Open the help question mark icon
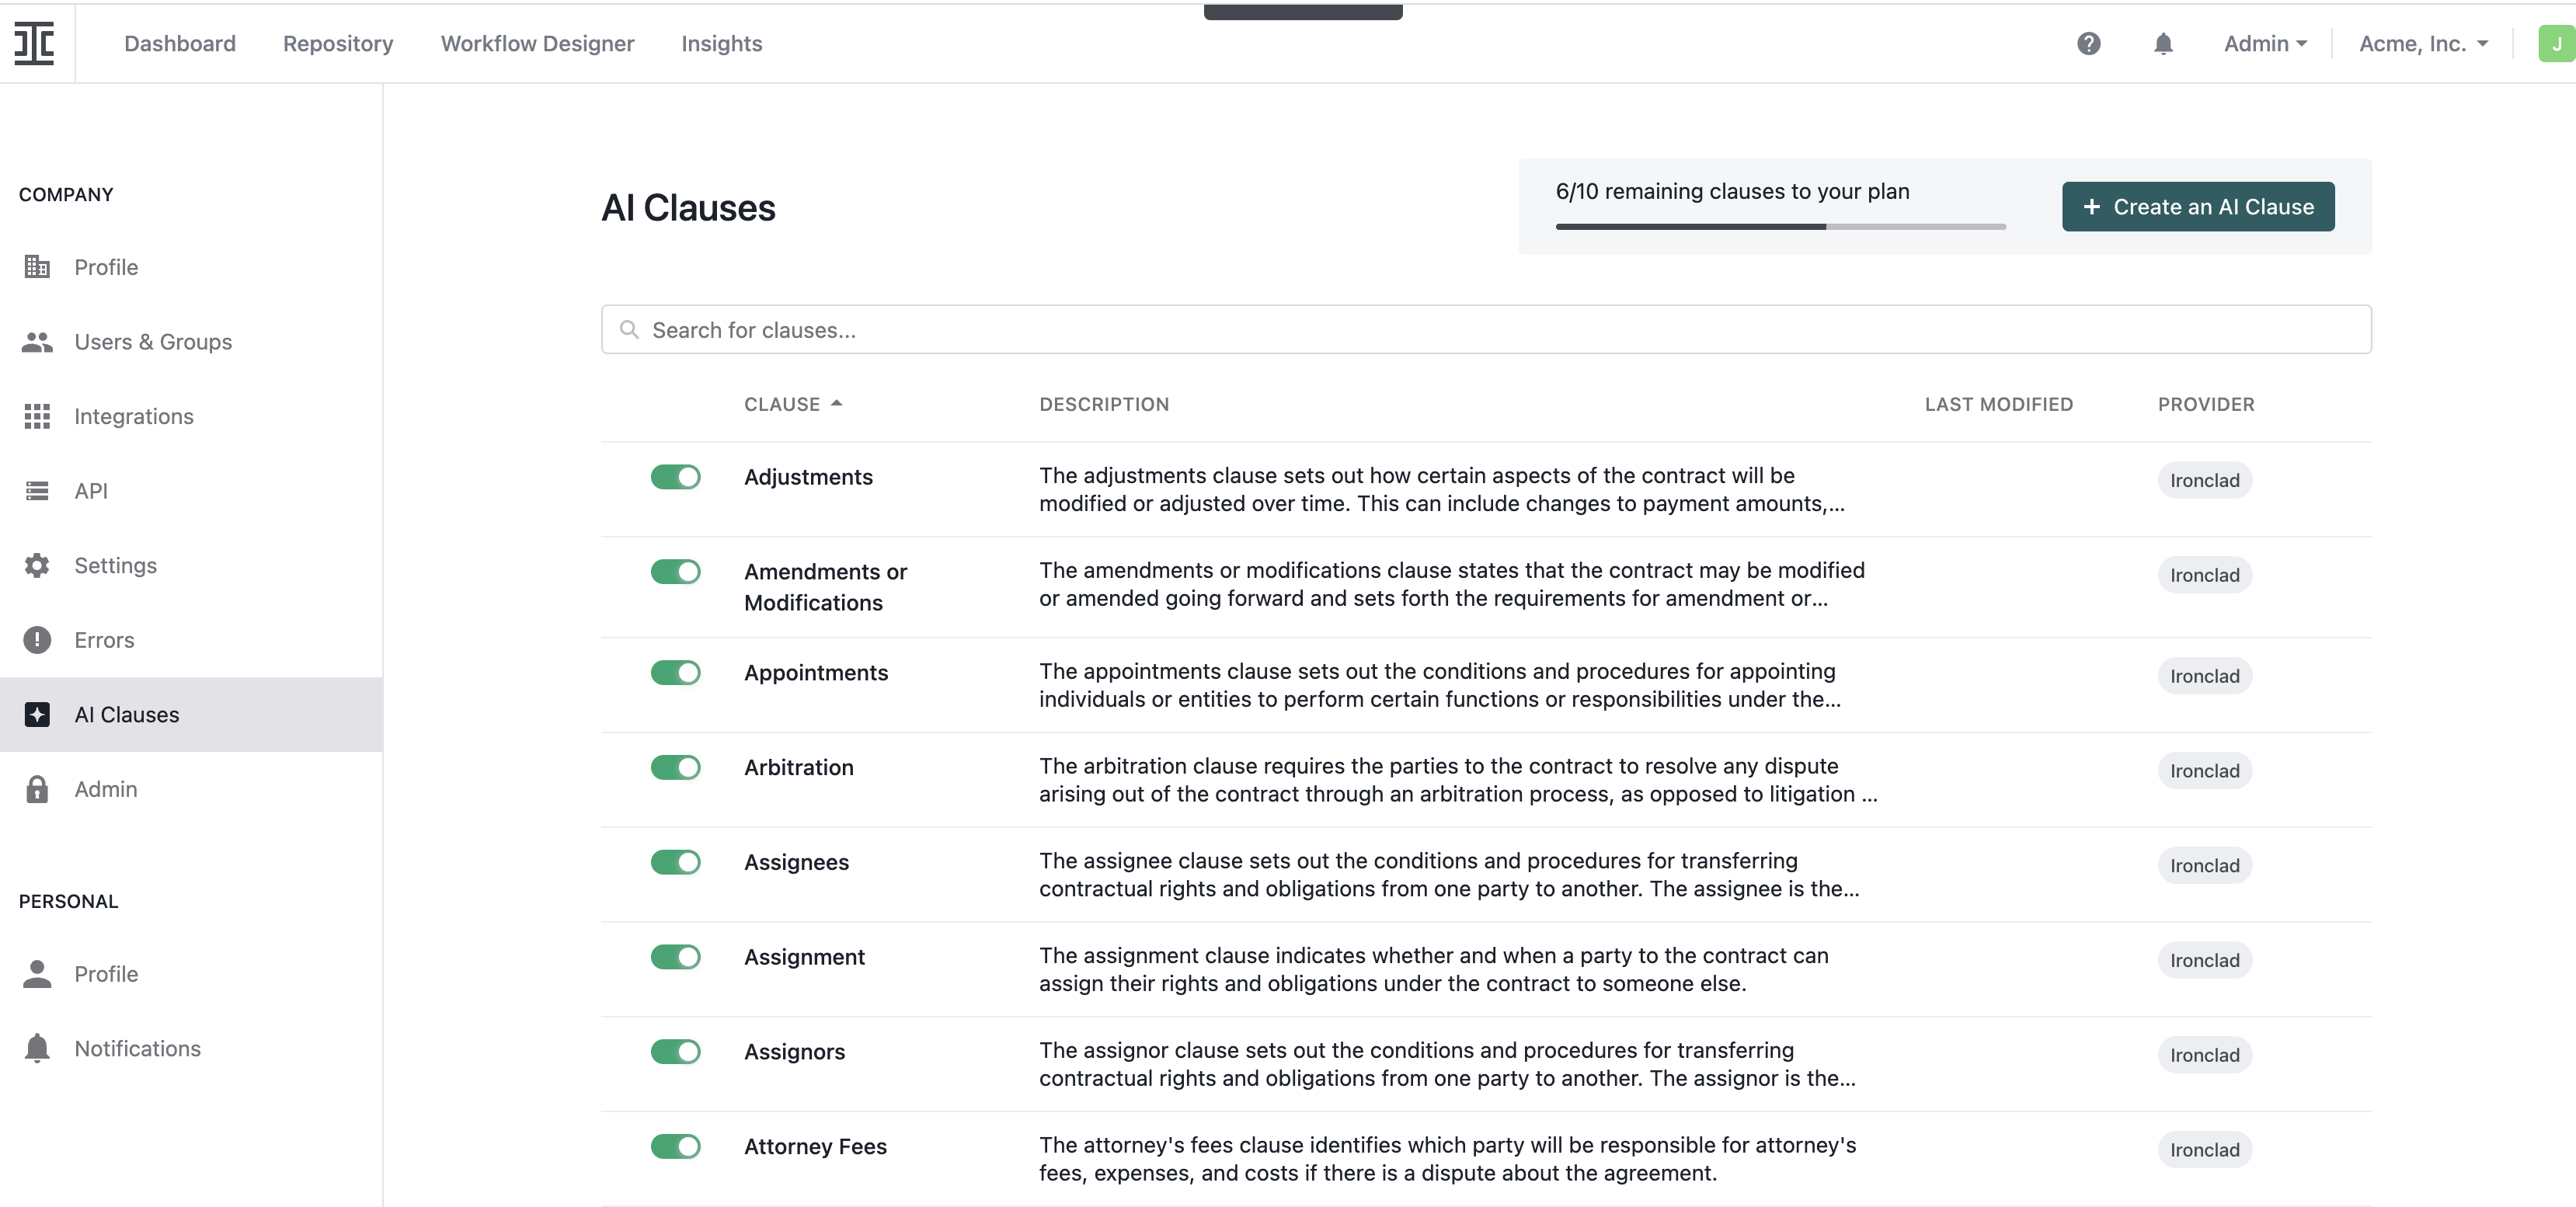This screenshot has height=1207, width=2576. click(2088, 43)
